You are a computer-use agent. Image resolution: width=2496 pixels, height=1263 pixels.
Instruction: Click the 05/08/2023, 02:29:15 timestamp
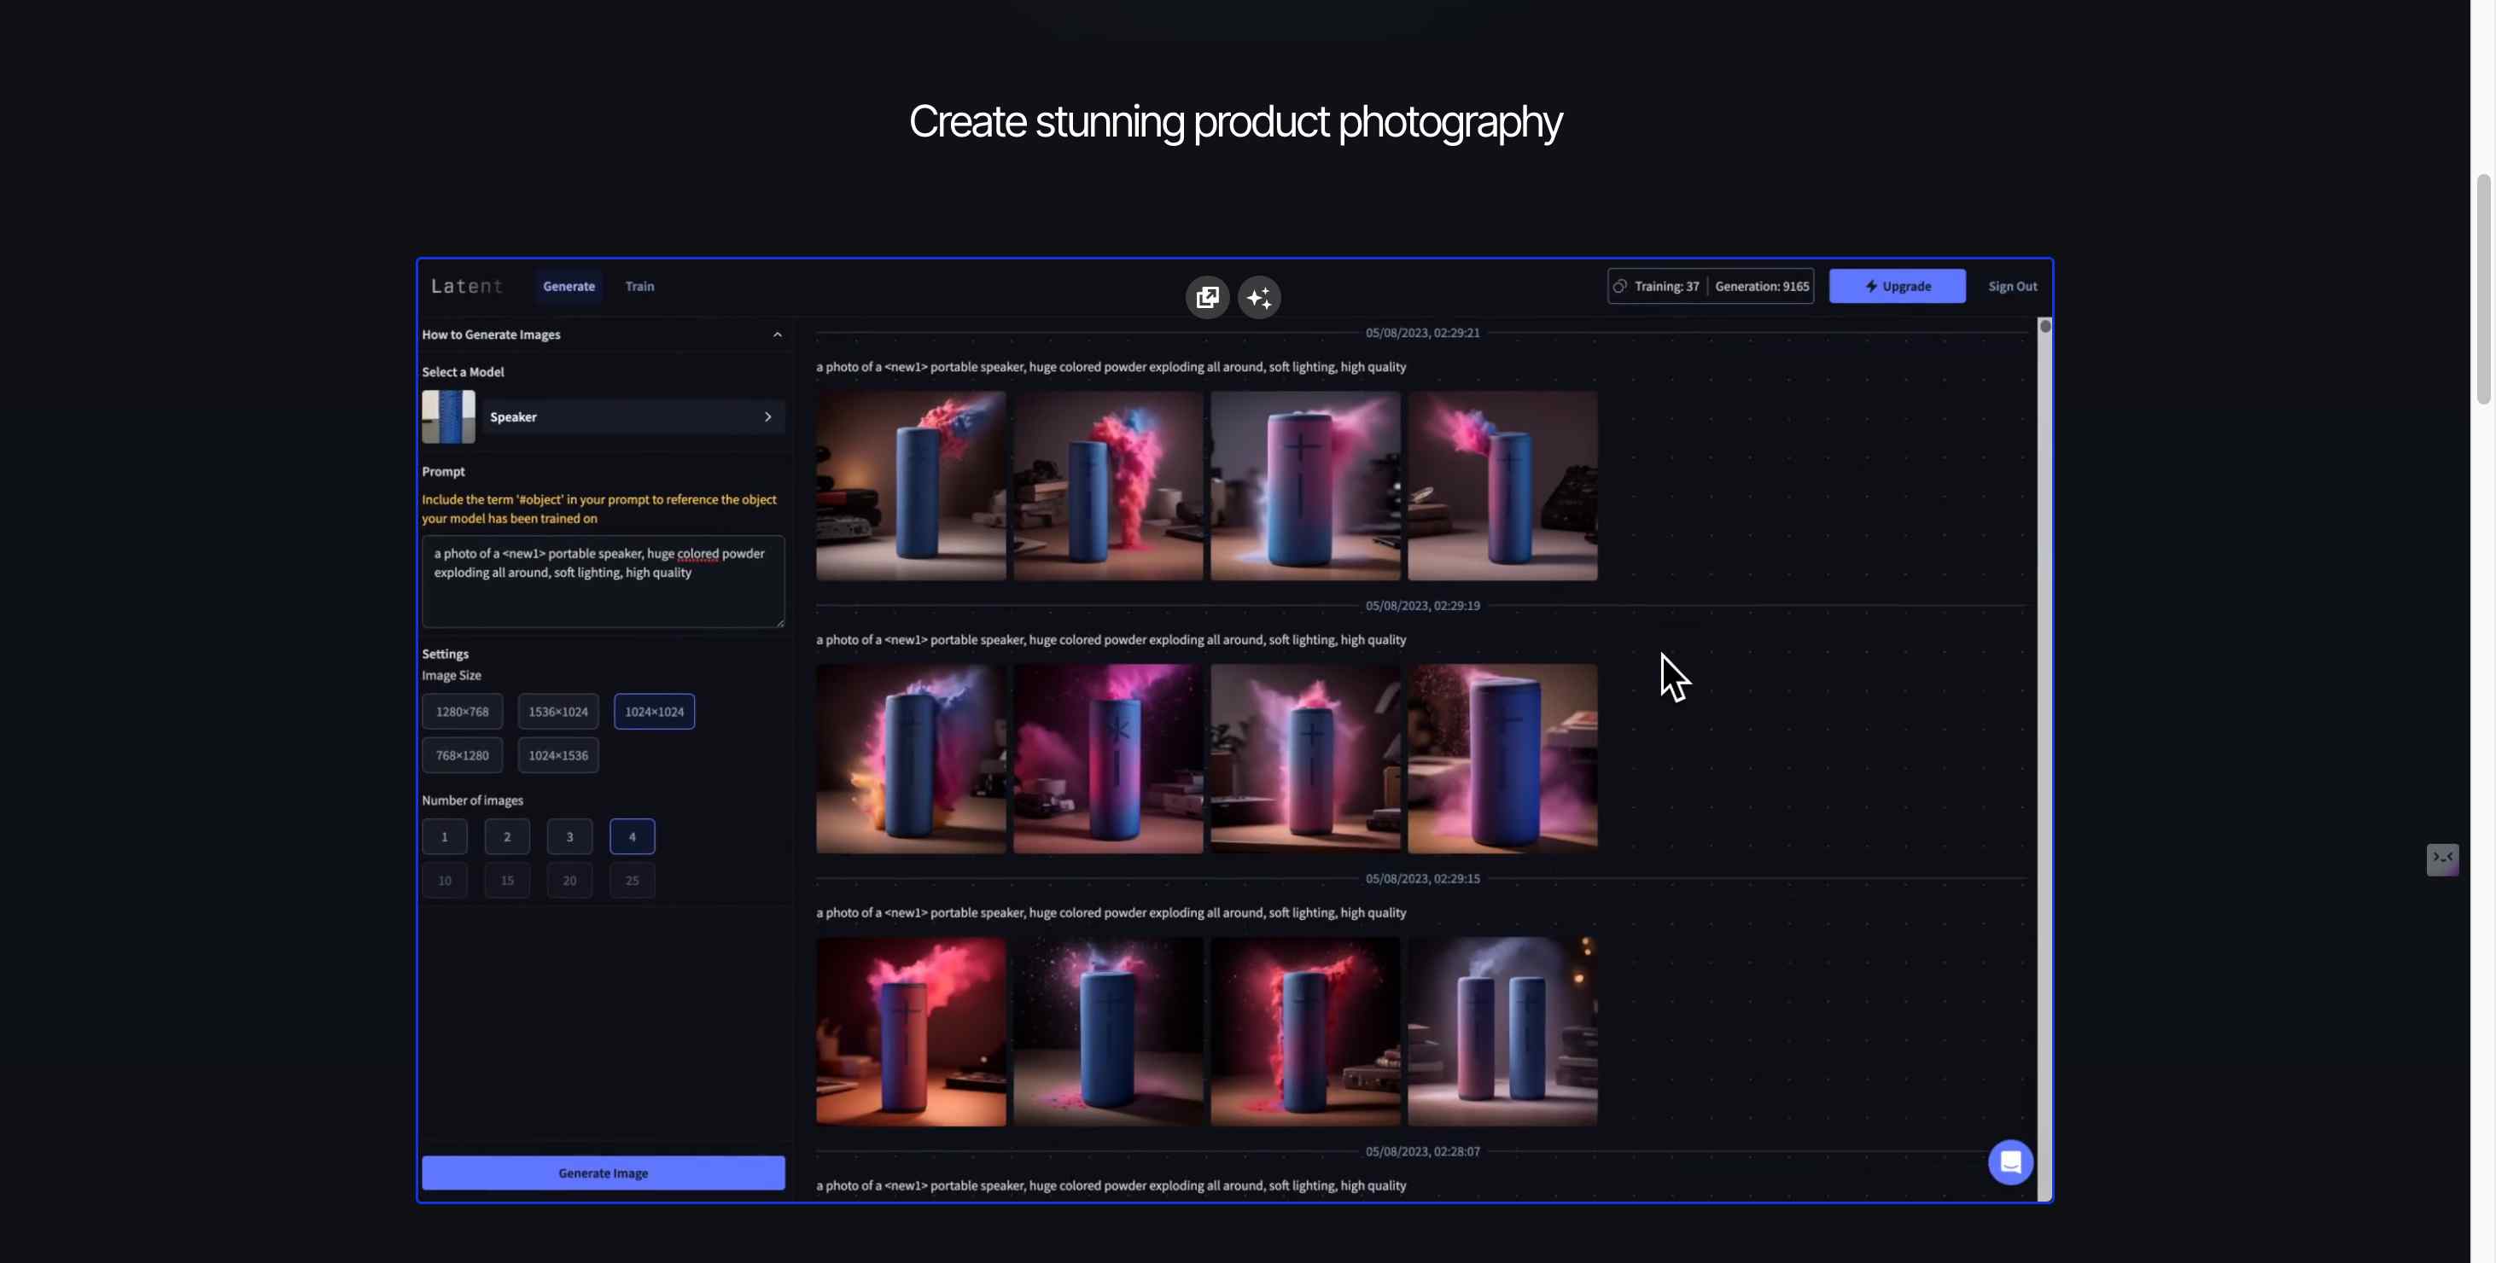tap(1422, 878)
